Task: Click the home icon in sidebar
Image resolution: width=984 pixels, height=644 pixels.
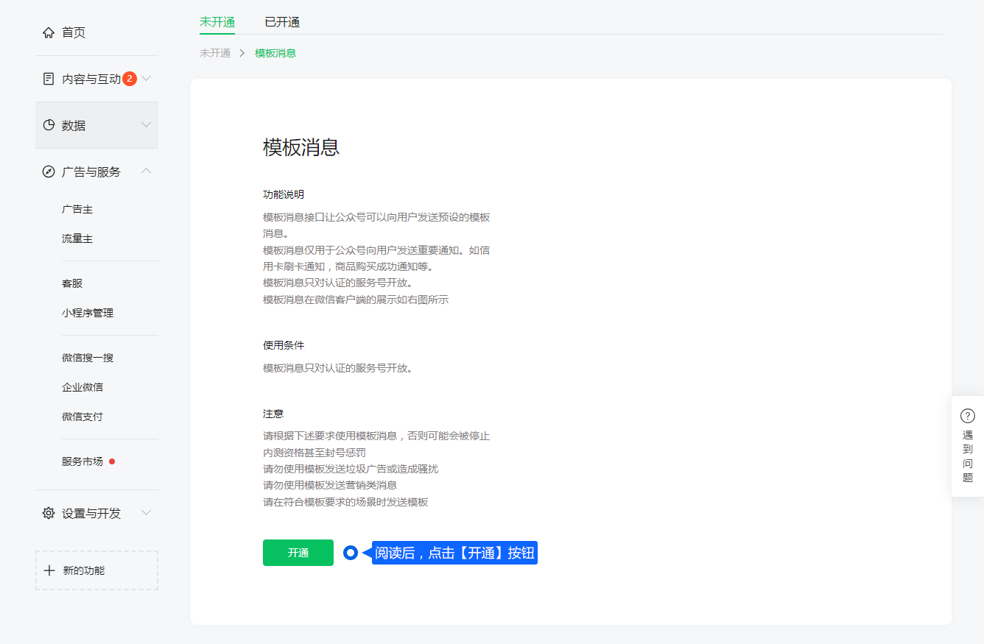Action: pos(49,32)
